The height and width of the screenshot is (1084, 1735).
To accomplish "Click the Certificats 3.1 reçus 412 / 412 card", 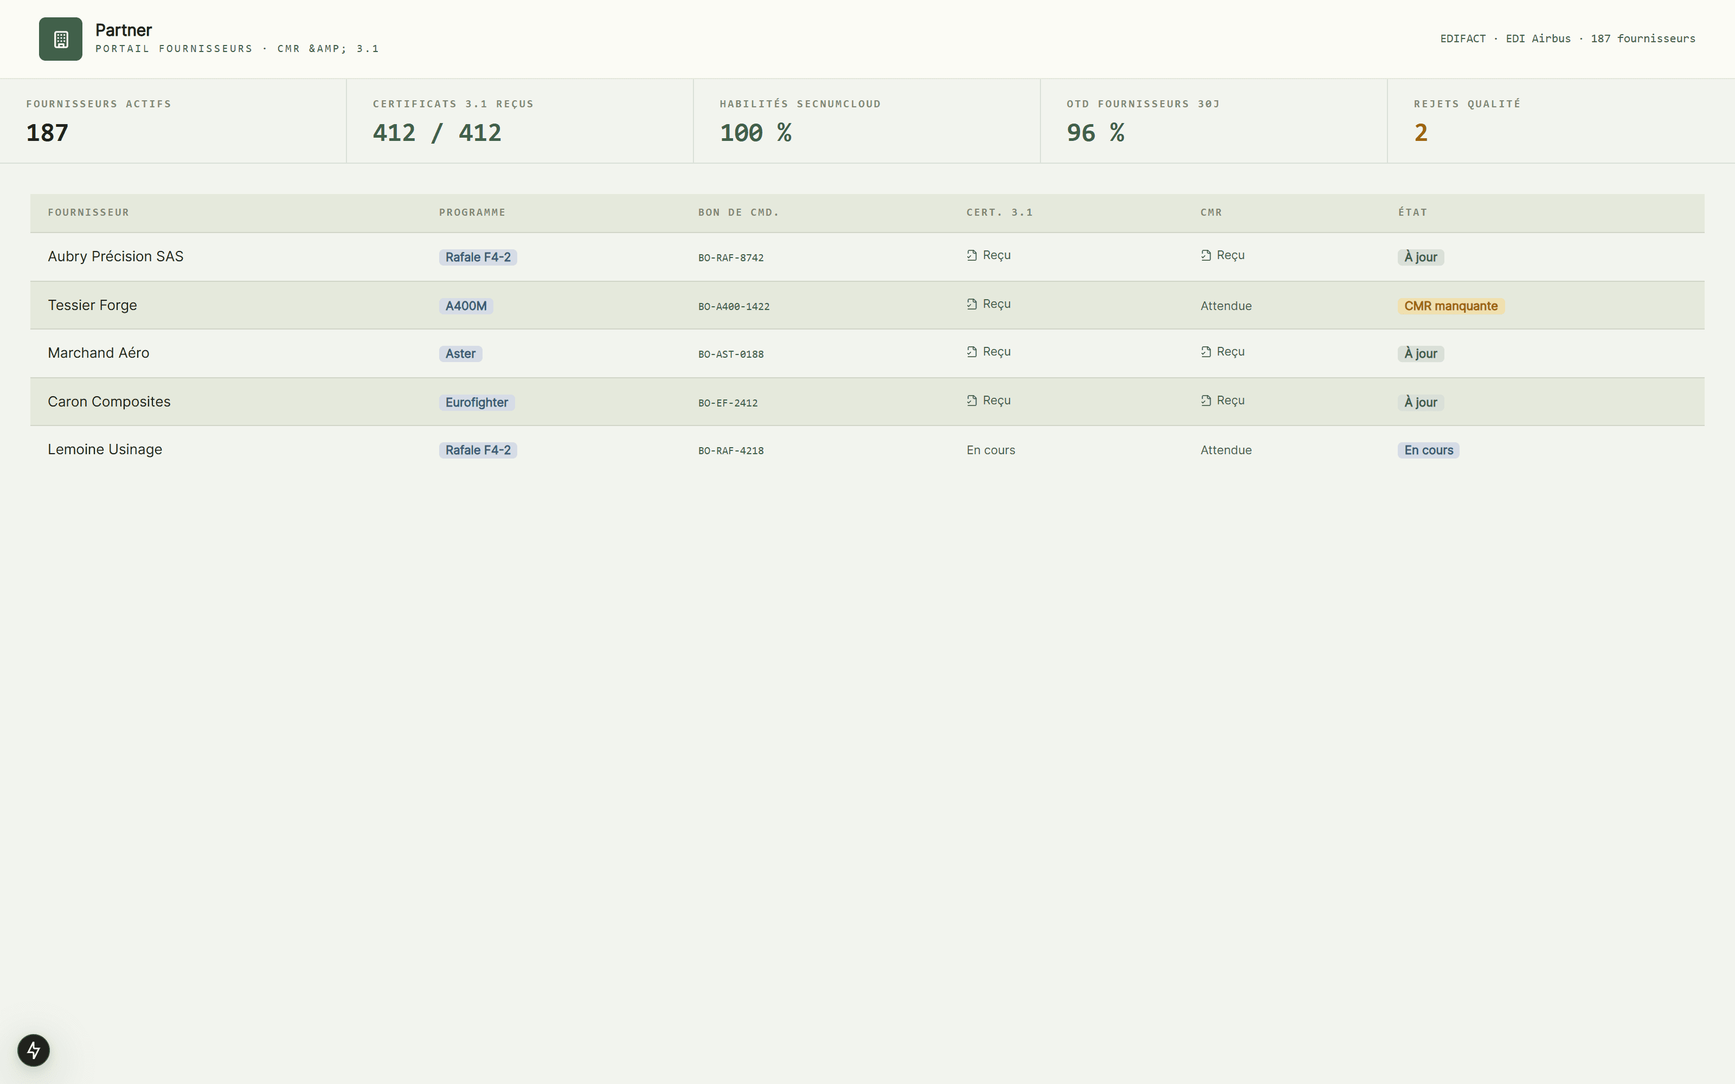I will (520, 121).
